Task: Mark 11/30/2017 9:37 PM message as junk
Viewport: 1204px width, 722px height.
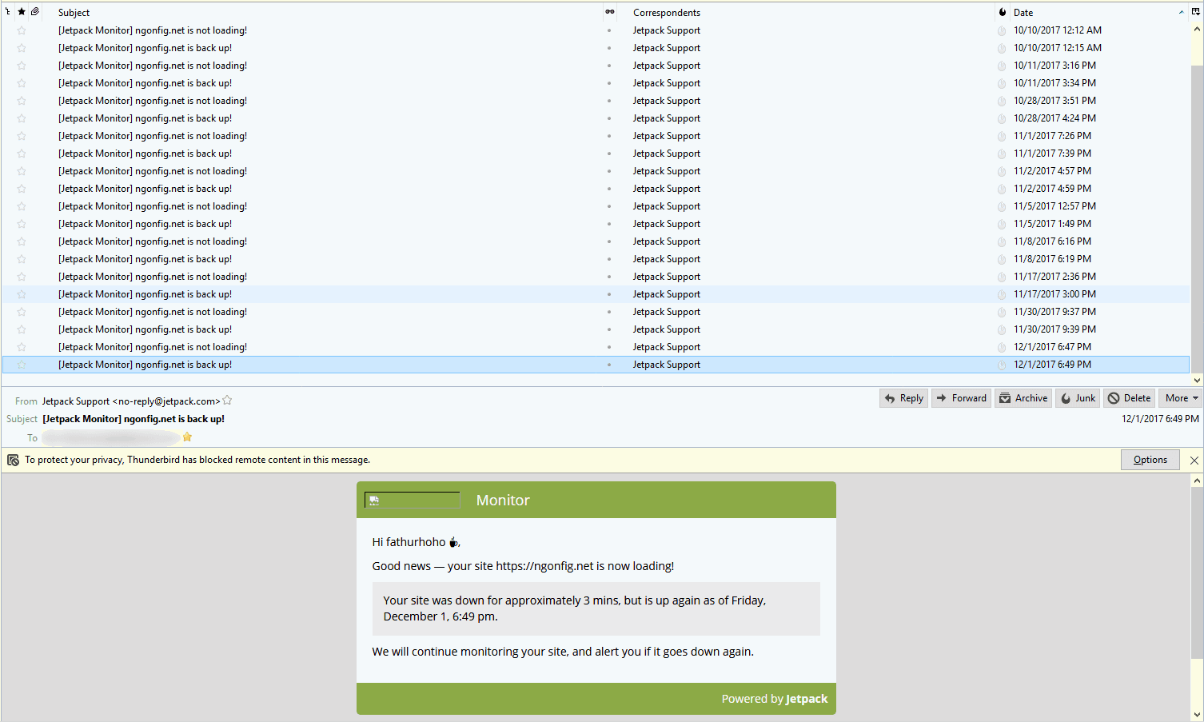Action: pyautogui.click(x=1002, y=312)
